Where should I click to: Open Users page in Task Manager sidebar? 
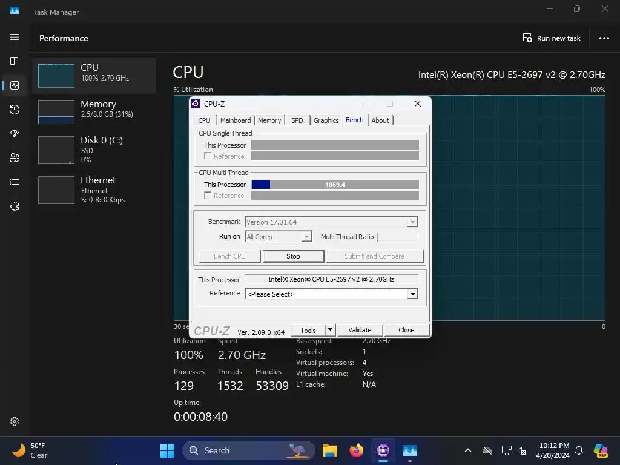click(x=15, y=158)
